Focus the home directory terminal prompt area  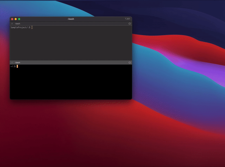(71, 82)
